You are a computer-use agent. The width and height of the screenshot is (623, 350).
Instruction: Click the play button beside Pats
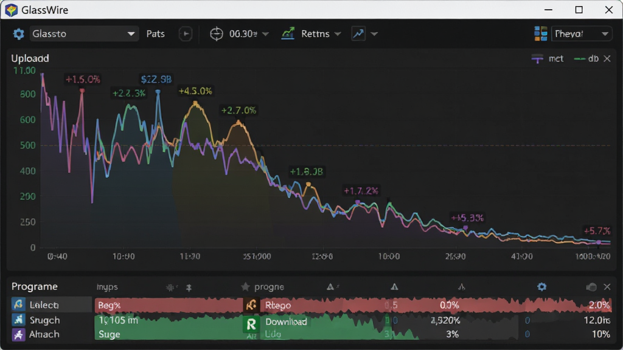[185, 34]
